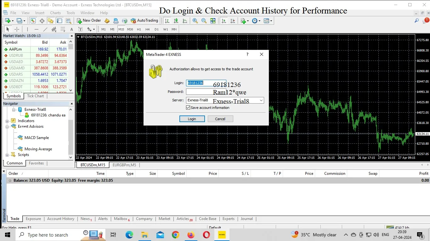Toggle Save account information checkbox
The image size is (430, 241).
click(x=188, y=108)
